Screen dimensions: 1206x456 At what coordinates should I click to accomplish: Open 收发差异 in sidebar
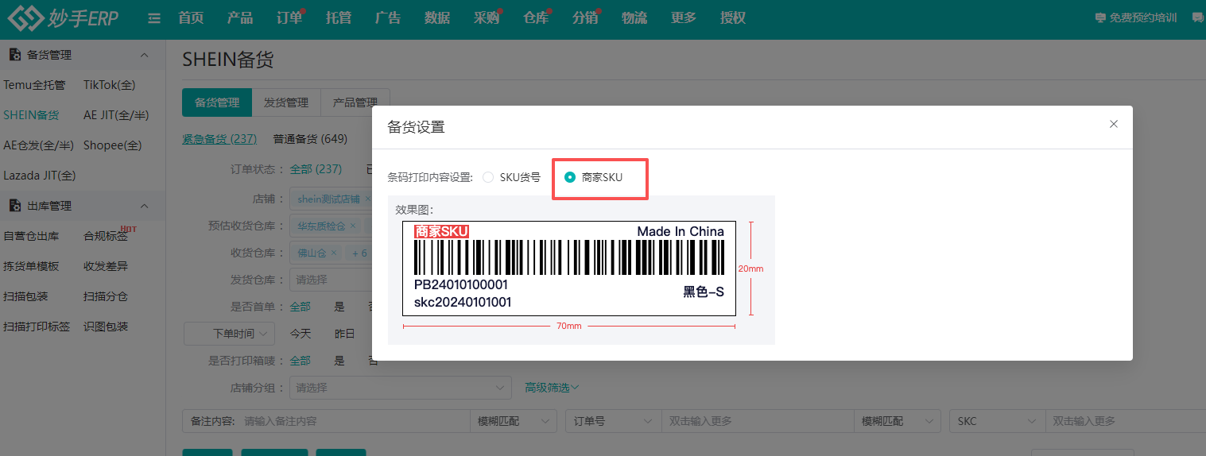point(106,266)
